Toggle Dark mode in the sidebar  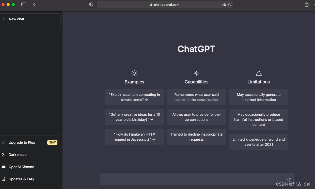click(18, 155)
